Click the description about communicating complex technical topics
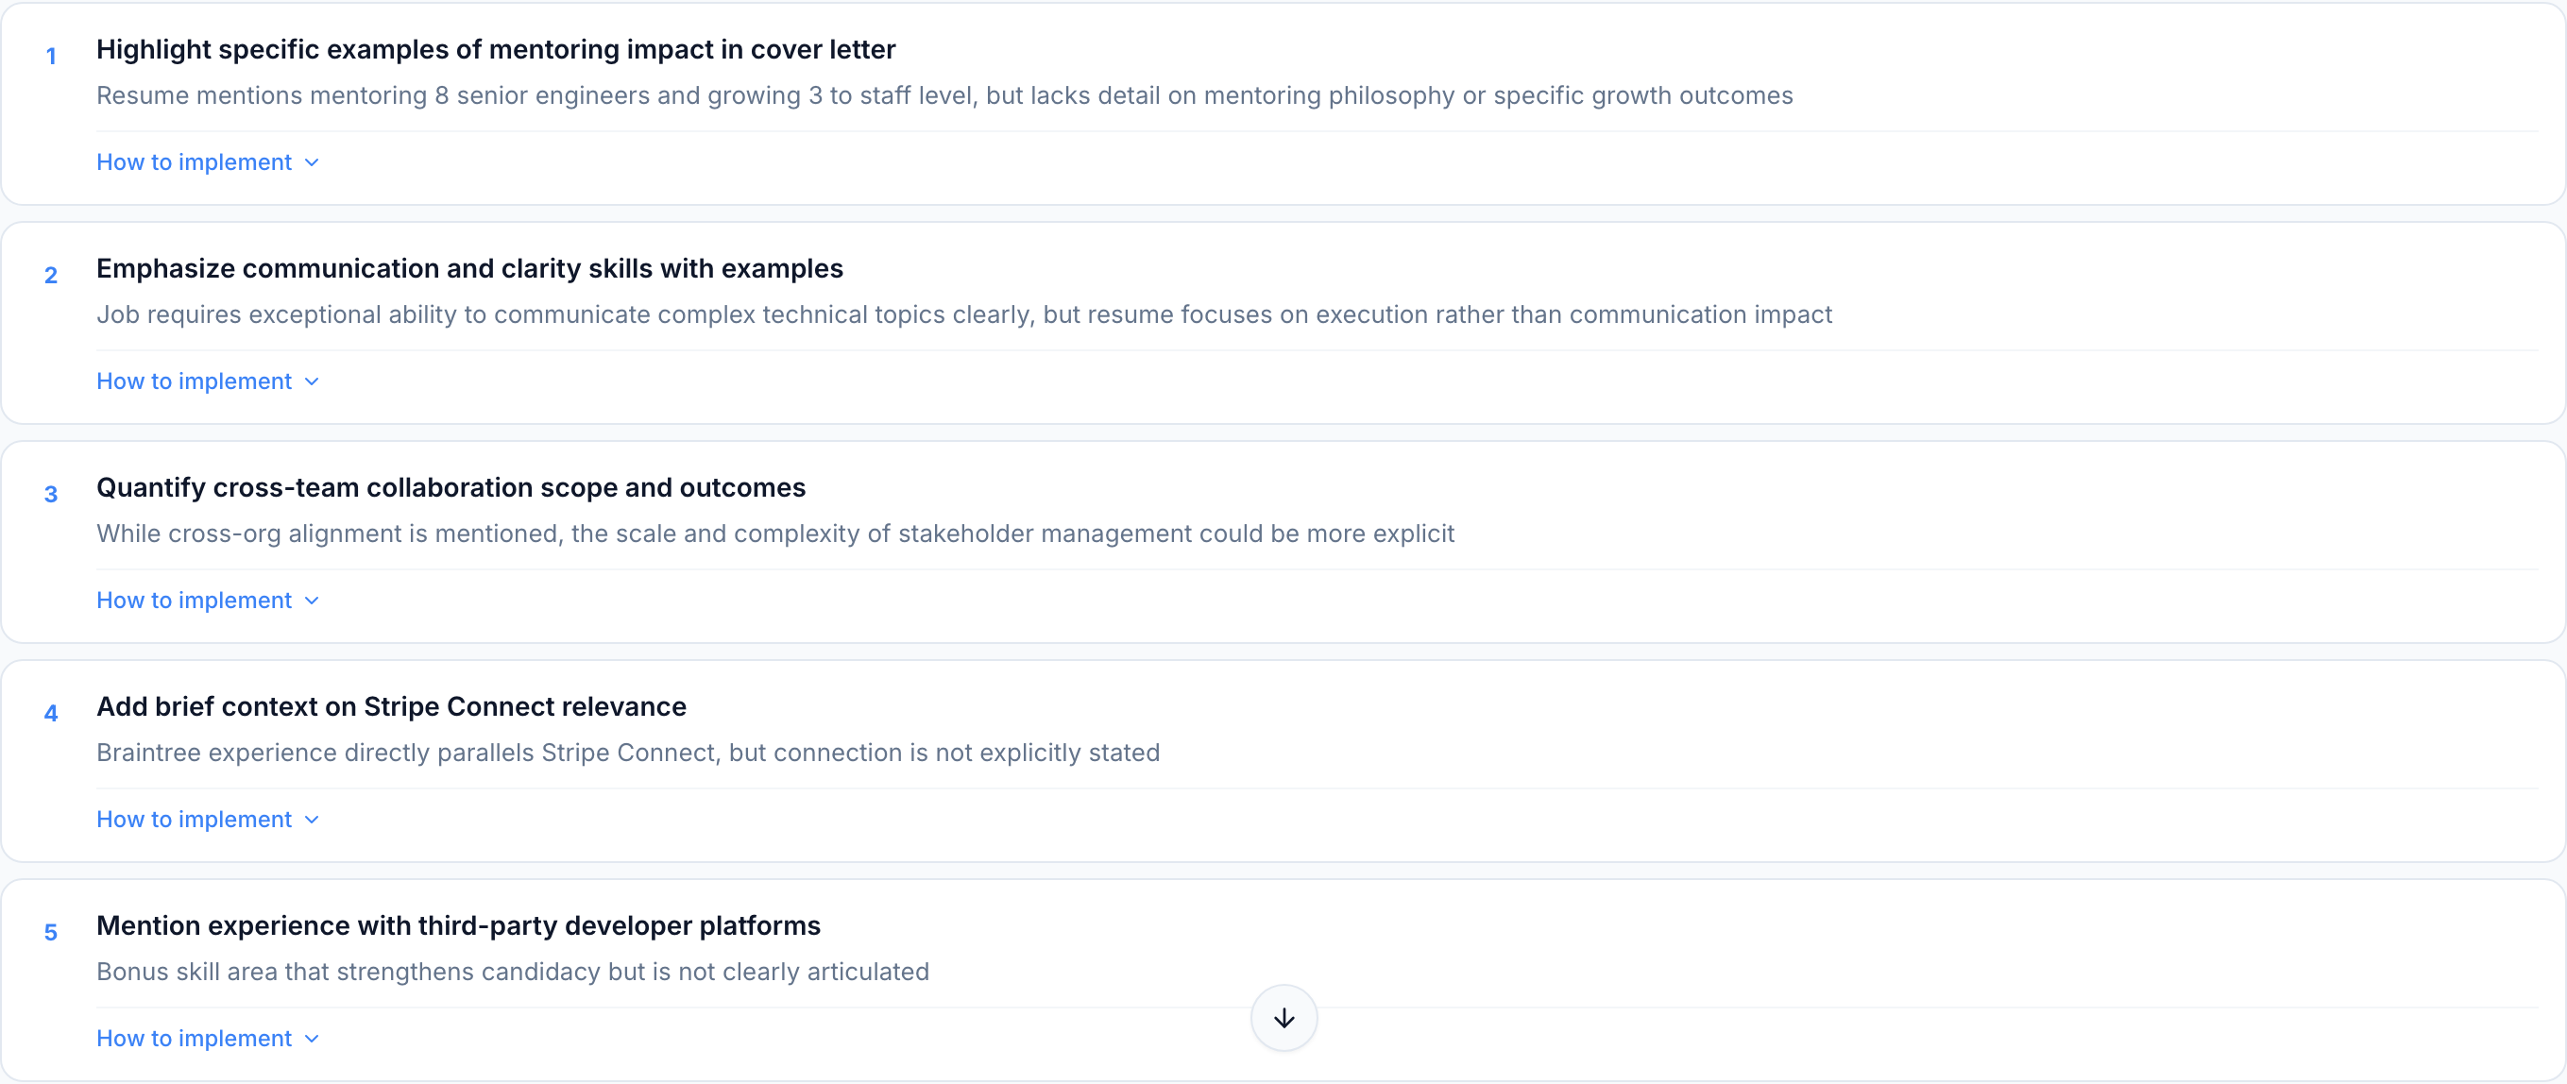This screenshot has width=2567, height=1084. point(963,314)
